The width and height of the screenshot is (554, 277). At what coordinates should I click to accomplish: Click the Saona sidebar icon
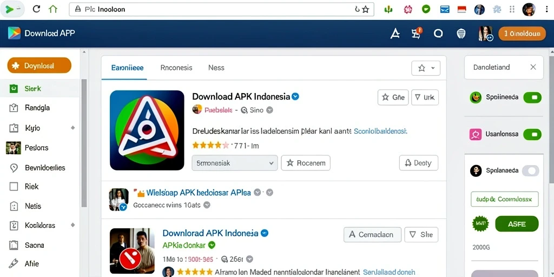[14, 245]
